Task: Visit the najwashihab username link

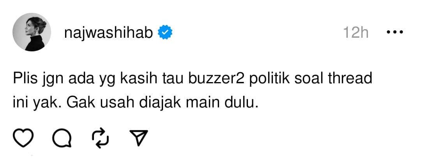Action: coord(108,33)
